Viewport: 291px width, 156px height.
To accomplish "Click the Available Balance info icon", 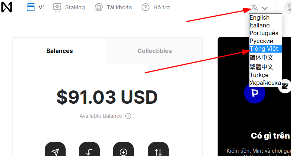I will point(128,116).
